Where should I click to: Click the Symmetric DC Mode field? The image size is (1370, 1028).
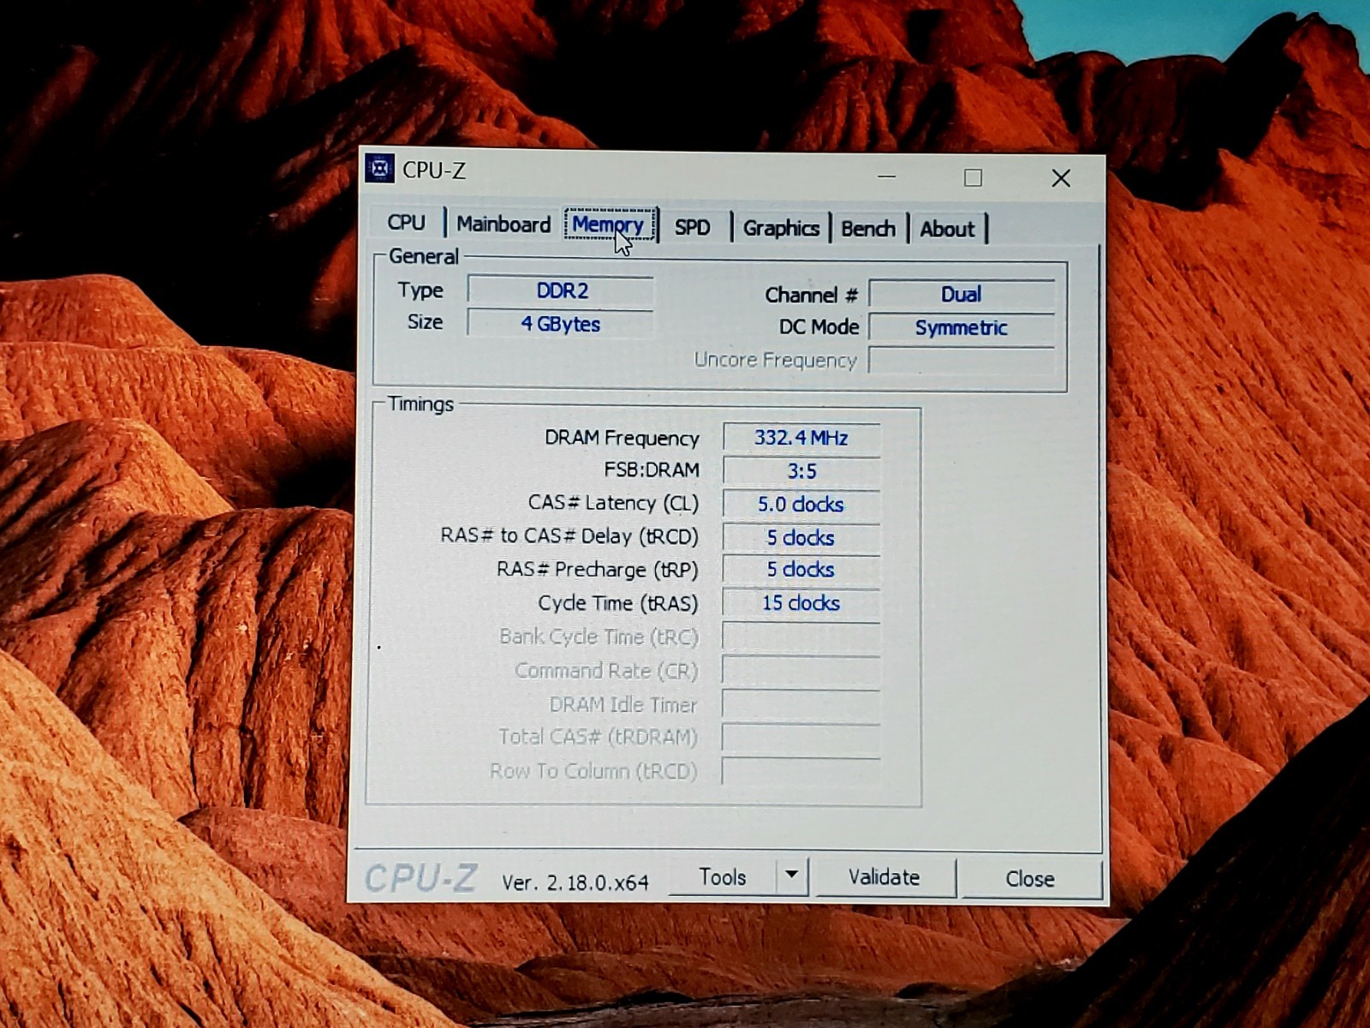[961, 327]
